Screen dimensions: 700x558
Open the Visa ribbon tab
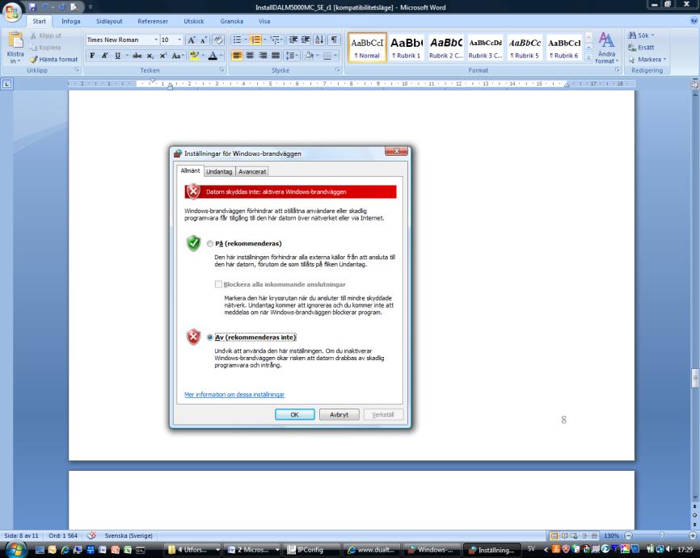(264, 22)
